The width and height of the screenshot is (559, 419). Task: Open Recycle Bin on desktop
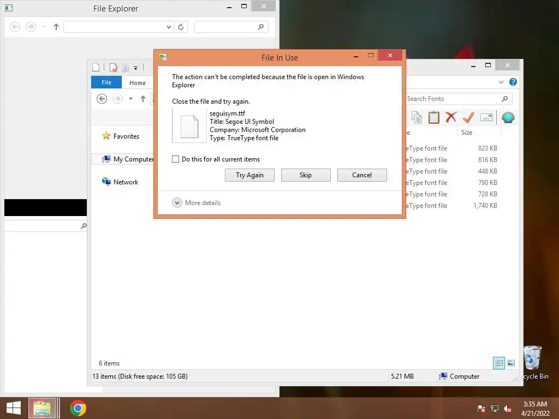pyautogui.click(x=534, y=362)
